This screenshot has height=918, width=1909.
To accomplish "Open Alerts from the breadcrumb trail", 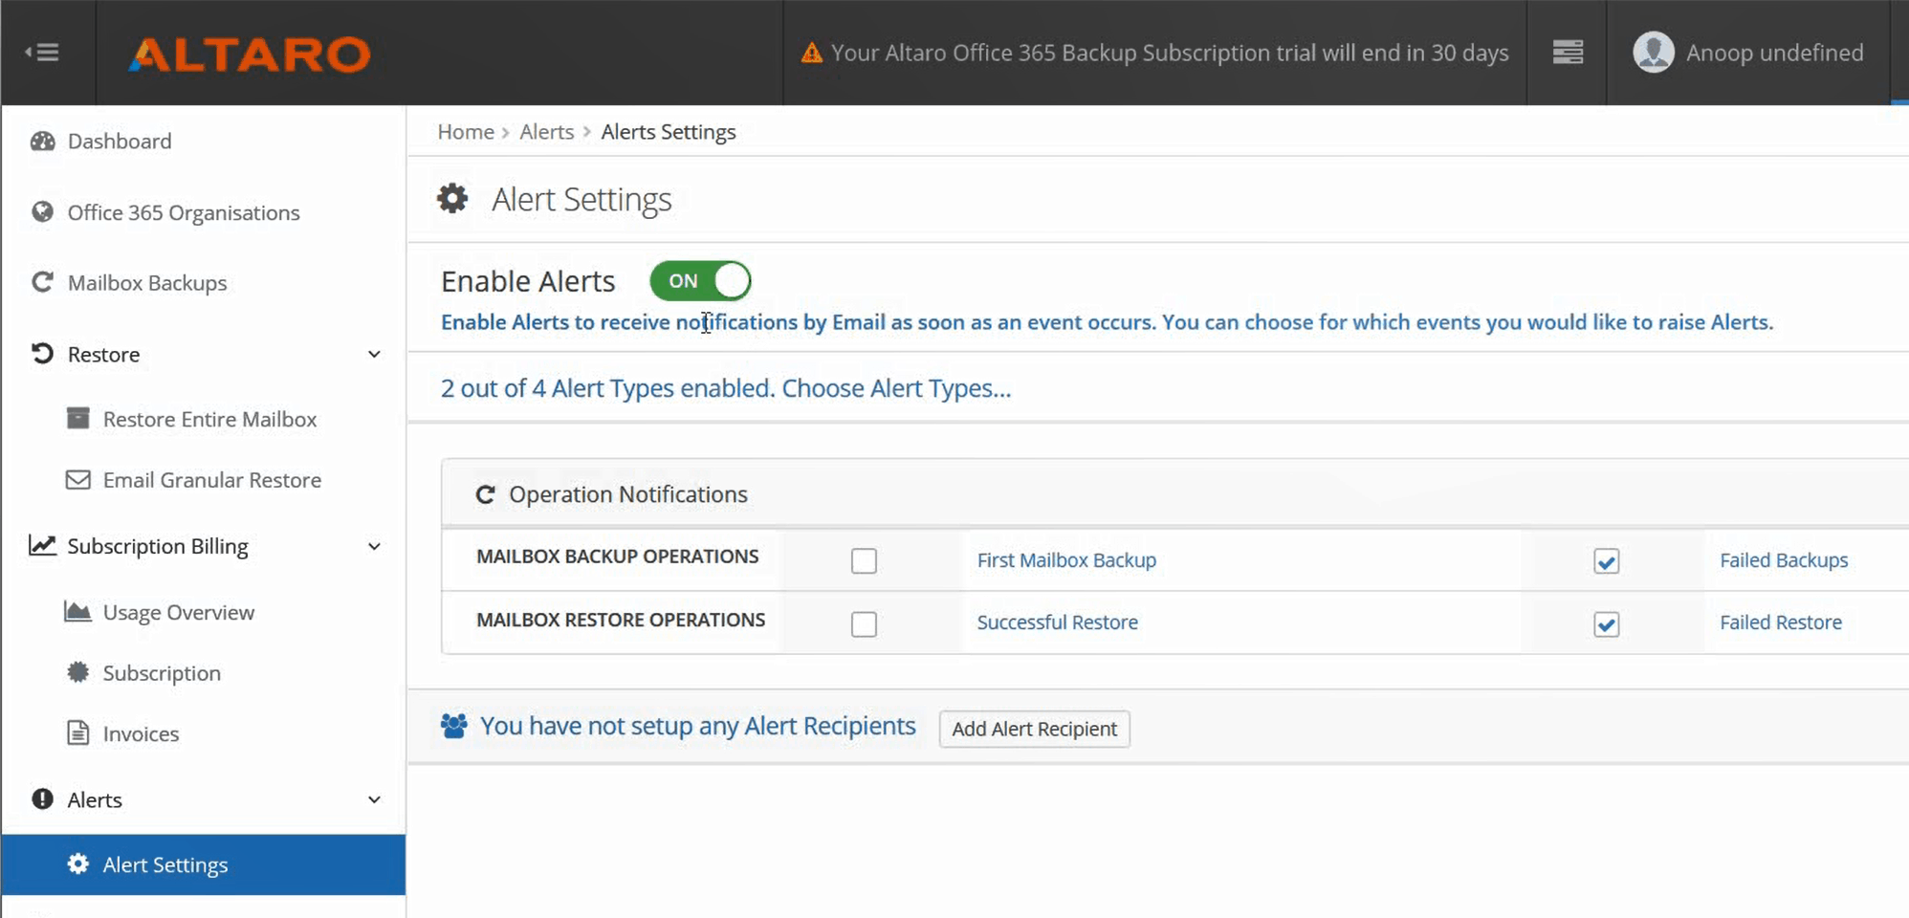I will pyautogui.click(x=546, y=131).
